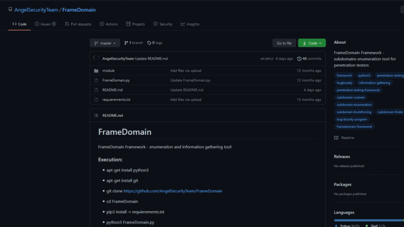Viewport: 404px width, 227px height.
Task: Open module row's Add files via upload commit
Action: click(x=186, y=71)
